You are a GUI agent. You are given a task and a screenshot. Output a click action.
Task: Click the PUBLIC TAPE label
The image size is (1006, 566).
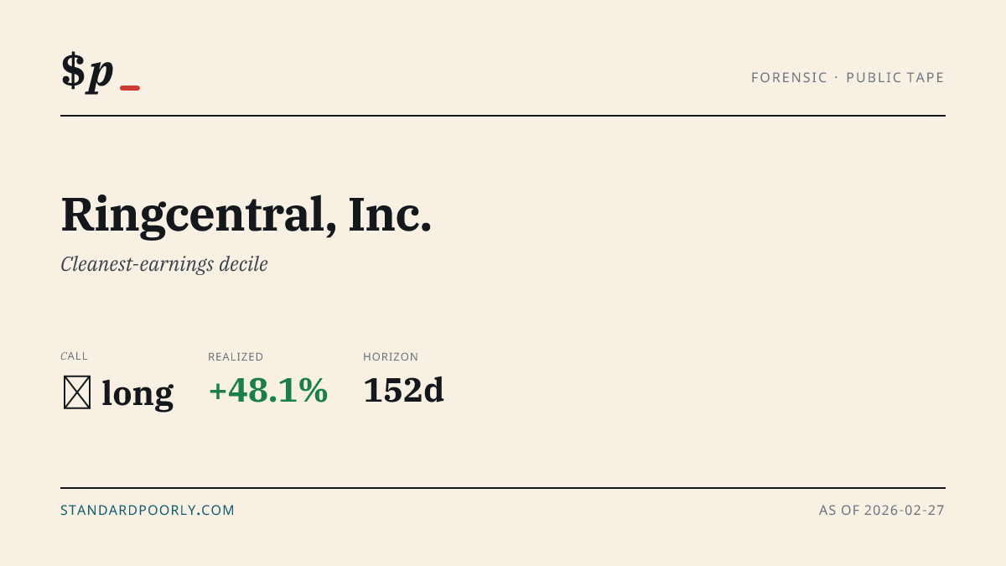[x=895, y=77]
